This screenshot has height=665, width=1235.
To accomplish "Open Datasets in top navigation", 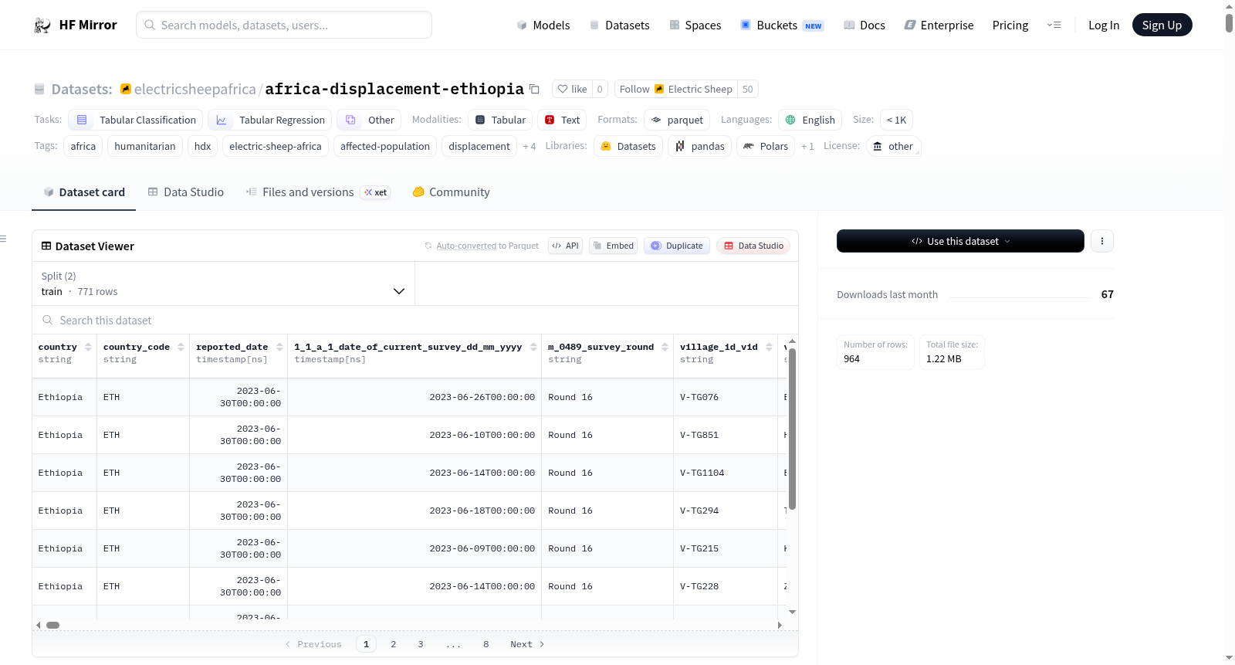I will point(619,25).
